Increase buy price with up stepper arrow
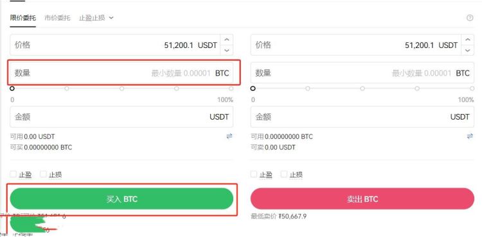 click(x=227, y=40)
